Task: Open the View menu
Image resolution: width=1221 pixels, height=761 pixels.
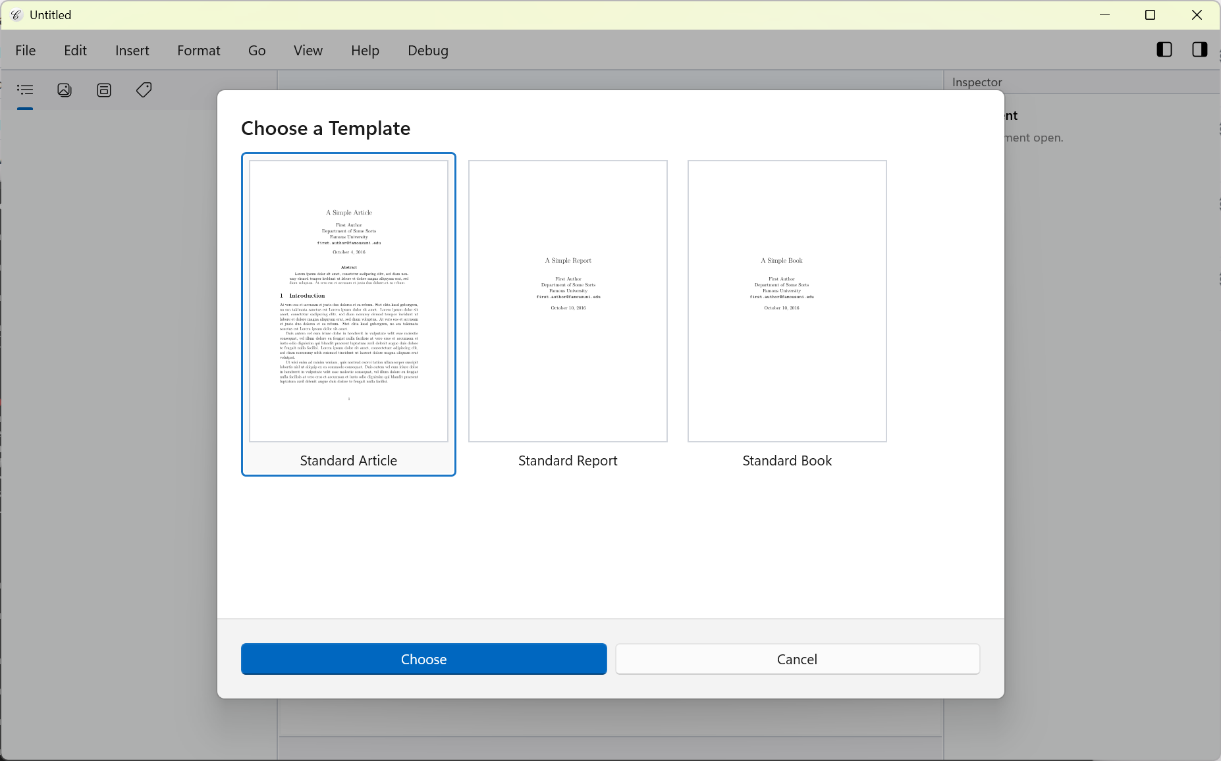Action: tap(308, 51)
